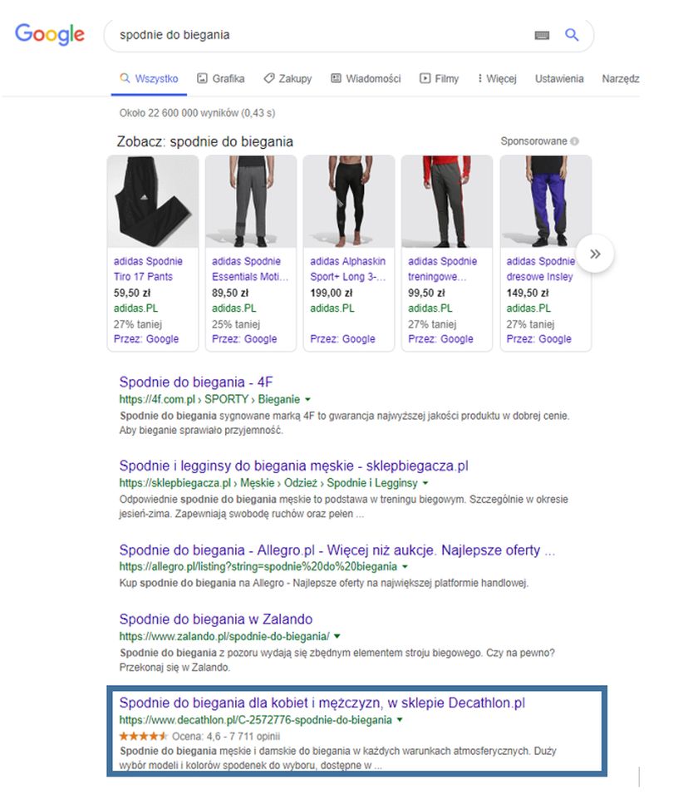Expand the Więcej menu
Viewport: 693px width, 799px height.
tap(497, 79)
